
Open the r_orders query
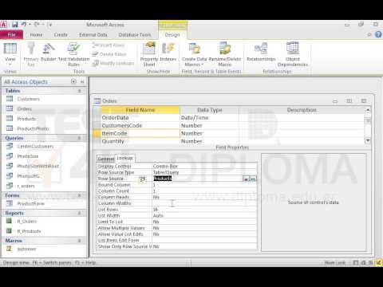26,186
